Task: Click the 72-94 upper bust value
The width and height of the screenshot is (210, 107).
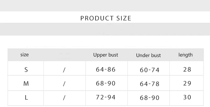Action: tap(106, 98)
